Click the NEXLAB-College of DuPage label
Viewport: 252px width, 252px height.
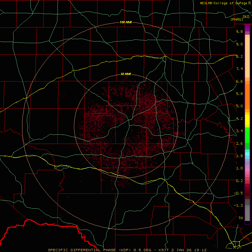click(223, 3)
